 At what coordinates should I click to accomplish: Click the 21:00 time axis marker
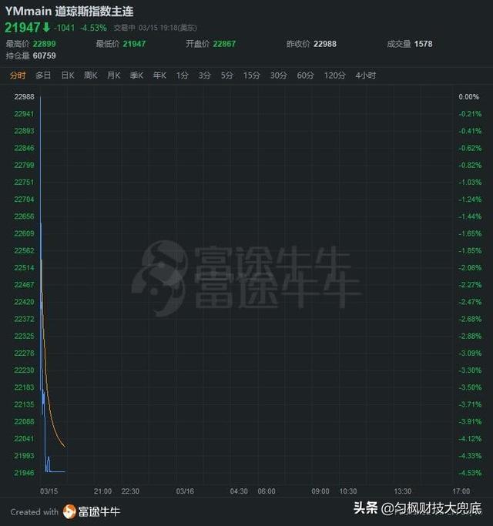(x=102, y=491)
